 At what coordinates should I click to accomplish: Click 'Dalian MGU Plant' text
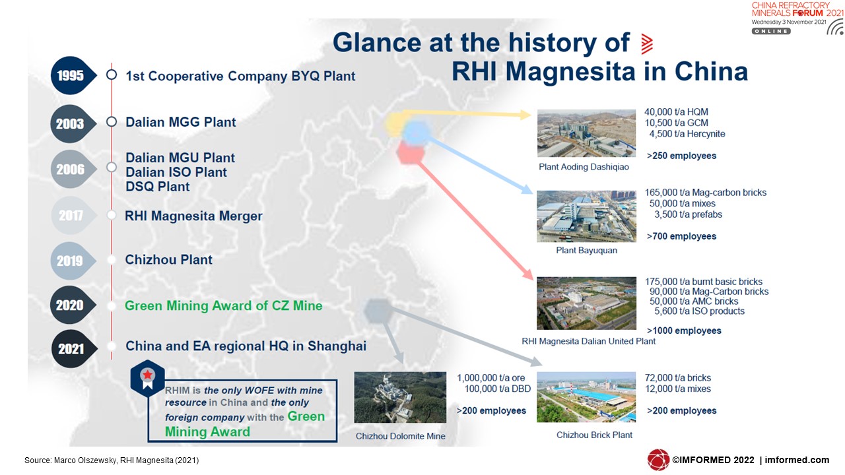180,158
